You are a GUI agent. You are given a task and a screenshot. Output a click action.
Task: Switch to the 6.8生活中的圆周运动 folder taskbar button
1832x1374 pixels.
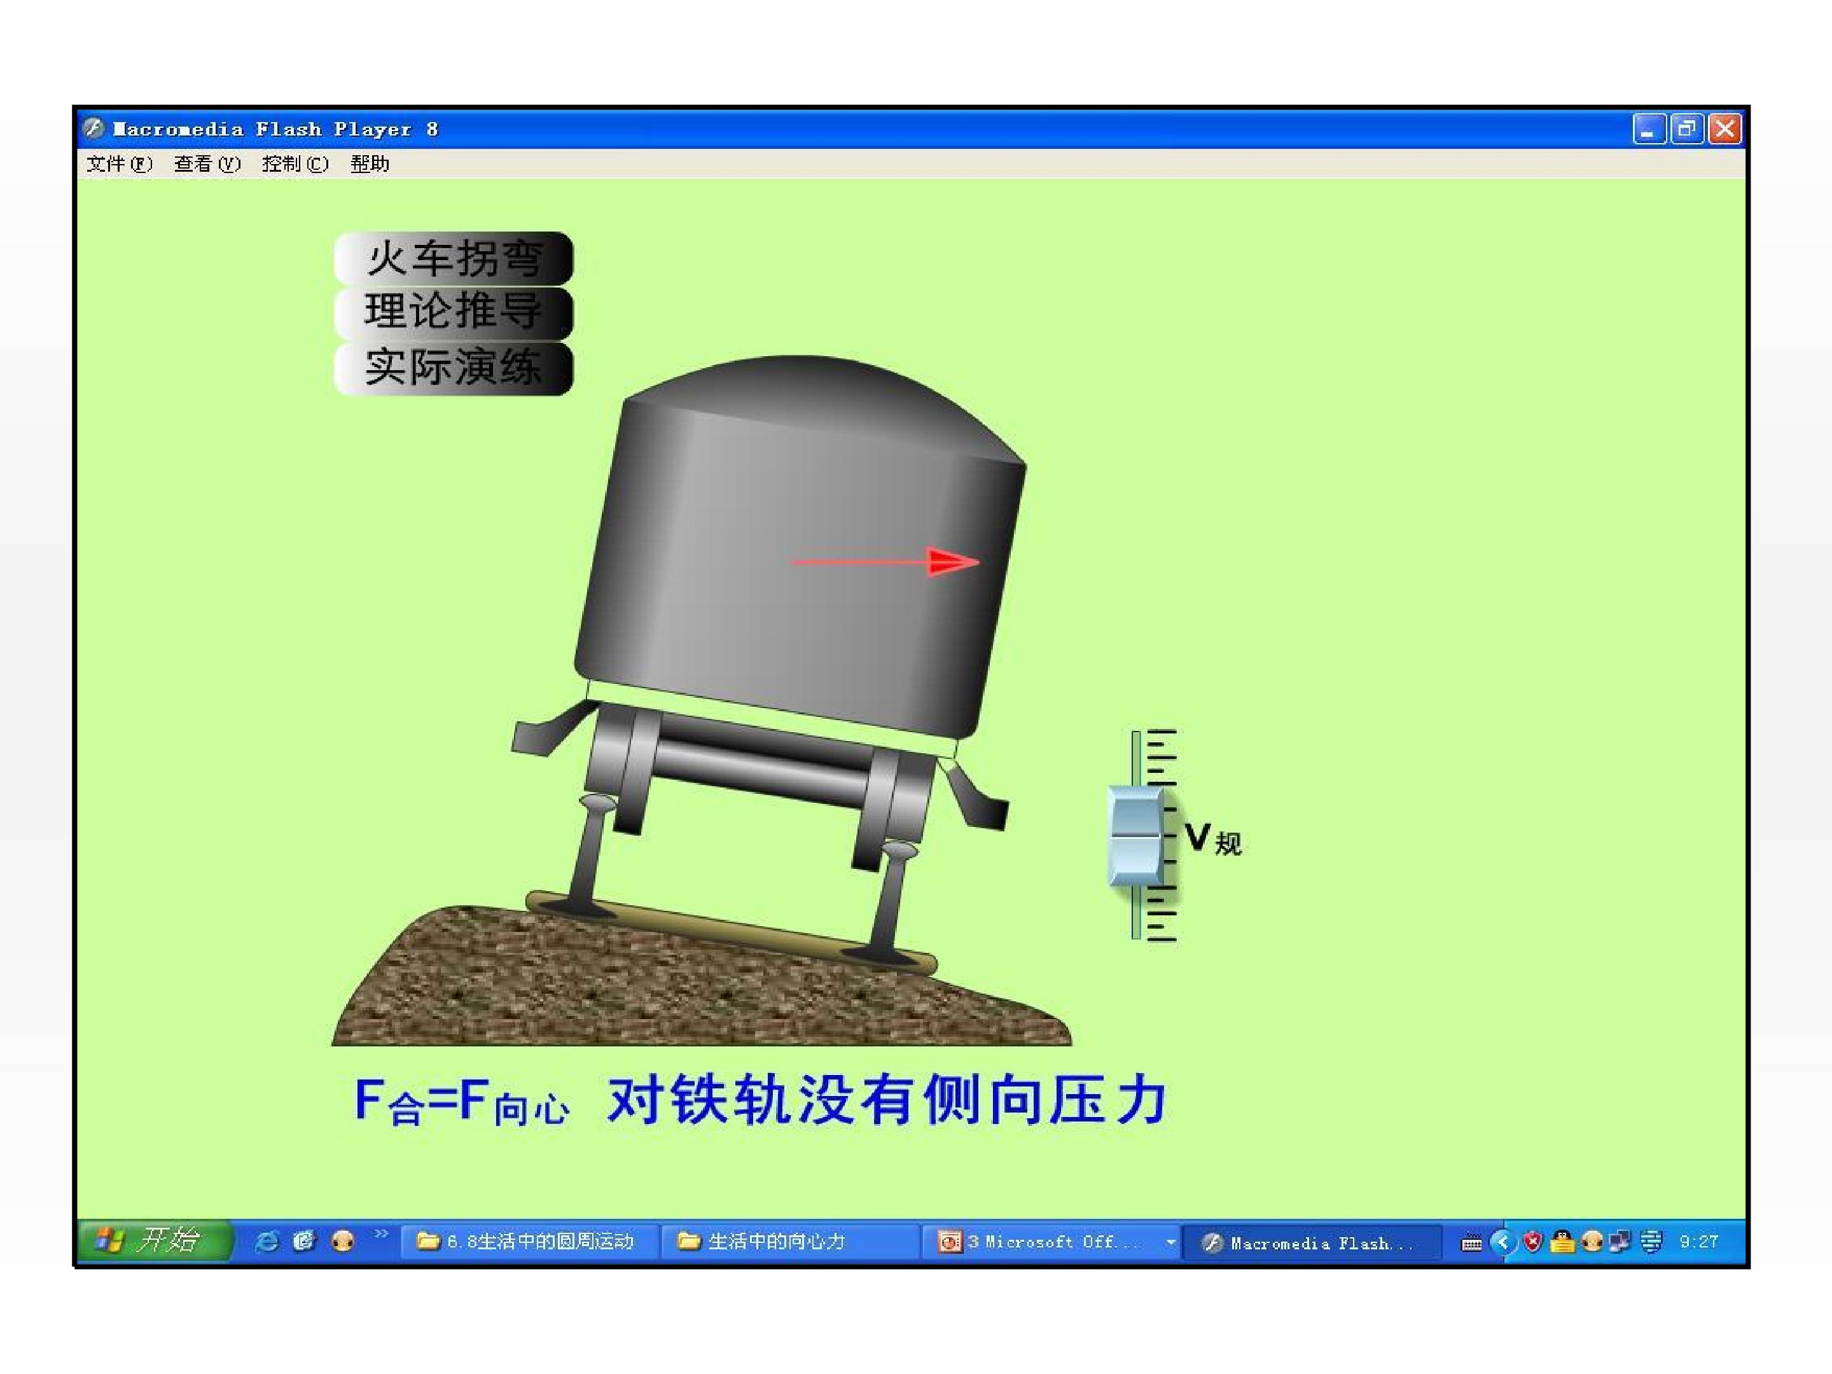coord(530,1242)
